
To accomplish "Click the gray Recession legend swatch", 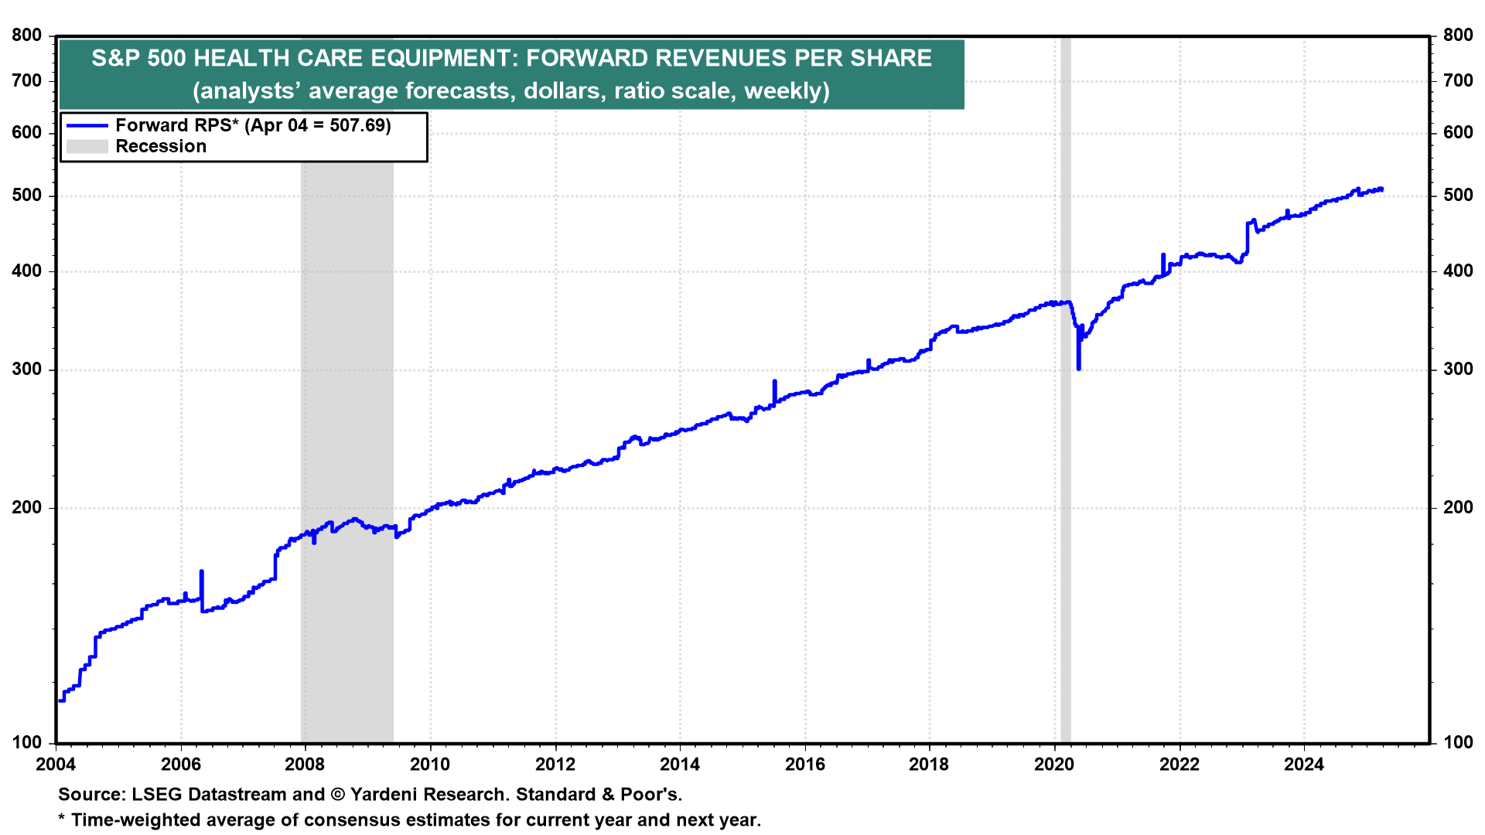I will [x=87, y=147].
